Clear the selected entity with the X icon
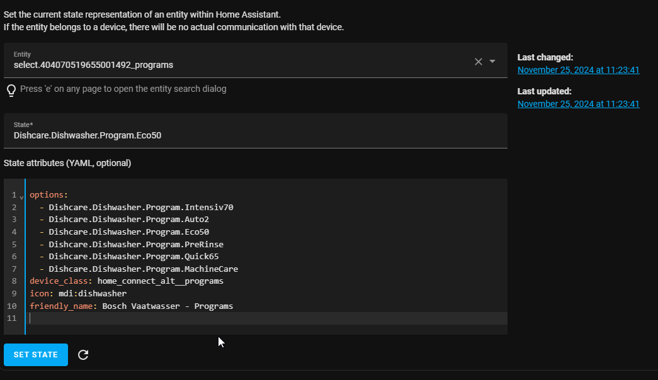Viewport: 658px width, 380px height. pos(478,61)
